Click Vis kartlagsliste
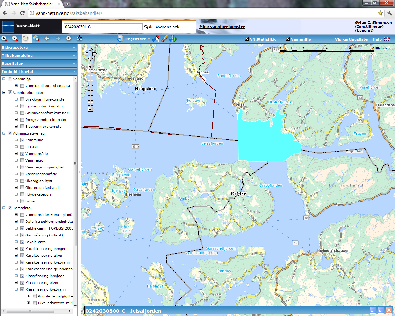This screenshot has width=395, height=316. pyautogui.click(x=351, y=39)
